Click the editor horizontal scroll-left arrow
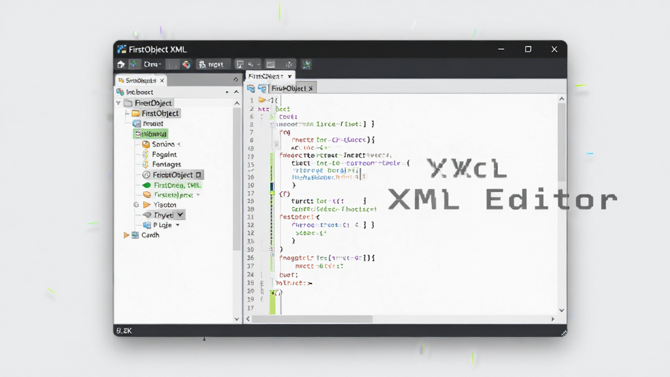 tap(248, 319)
